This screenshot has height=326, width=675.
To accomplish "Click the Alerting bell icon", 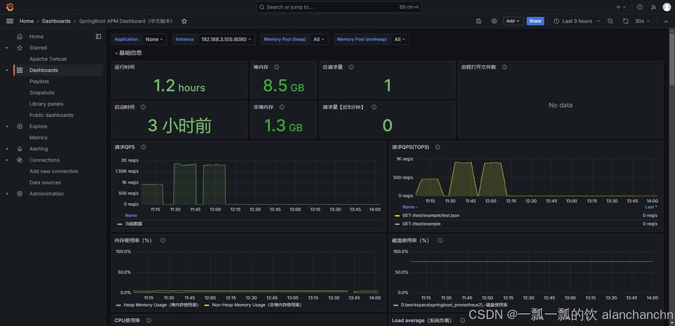I will tap(20, 149).
